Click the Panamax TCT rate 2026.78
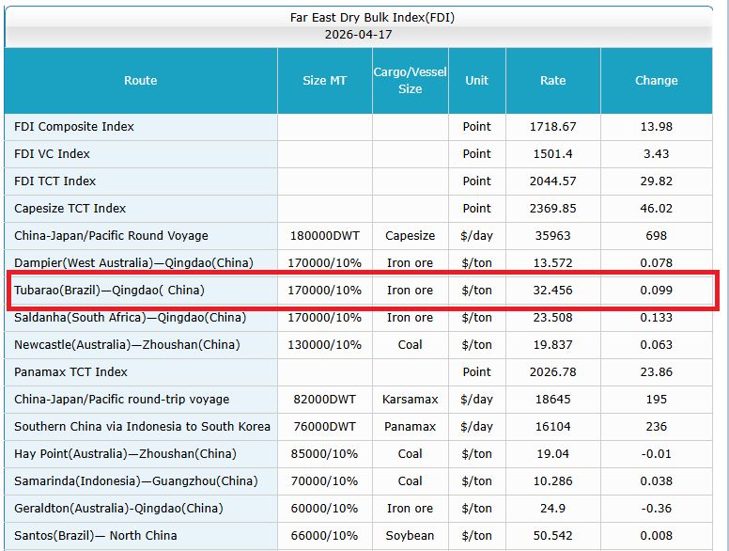This screenshot has height=551, width=729. [x=552, y=371]
